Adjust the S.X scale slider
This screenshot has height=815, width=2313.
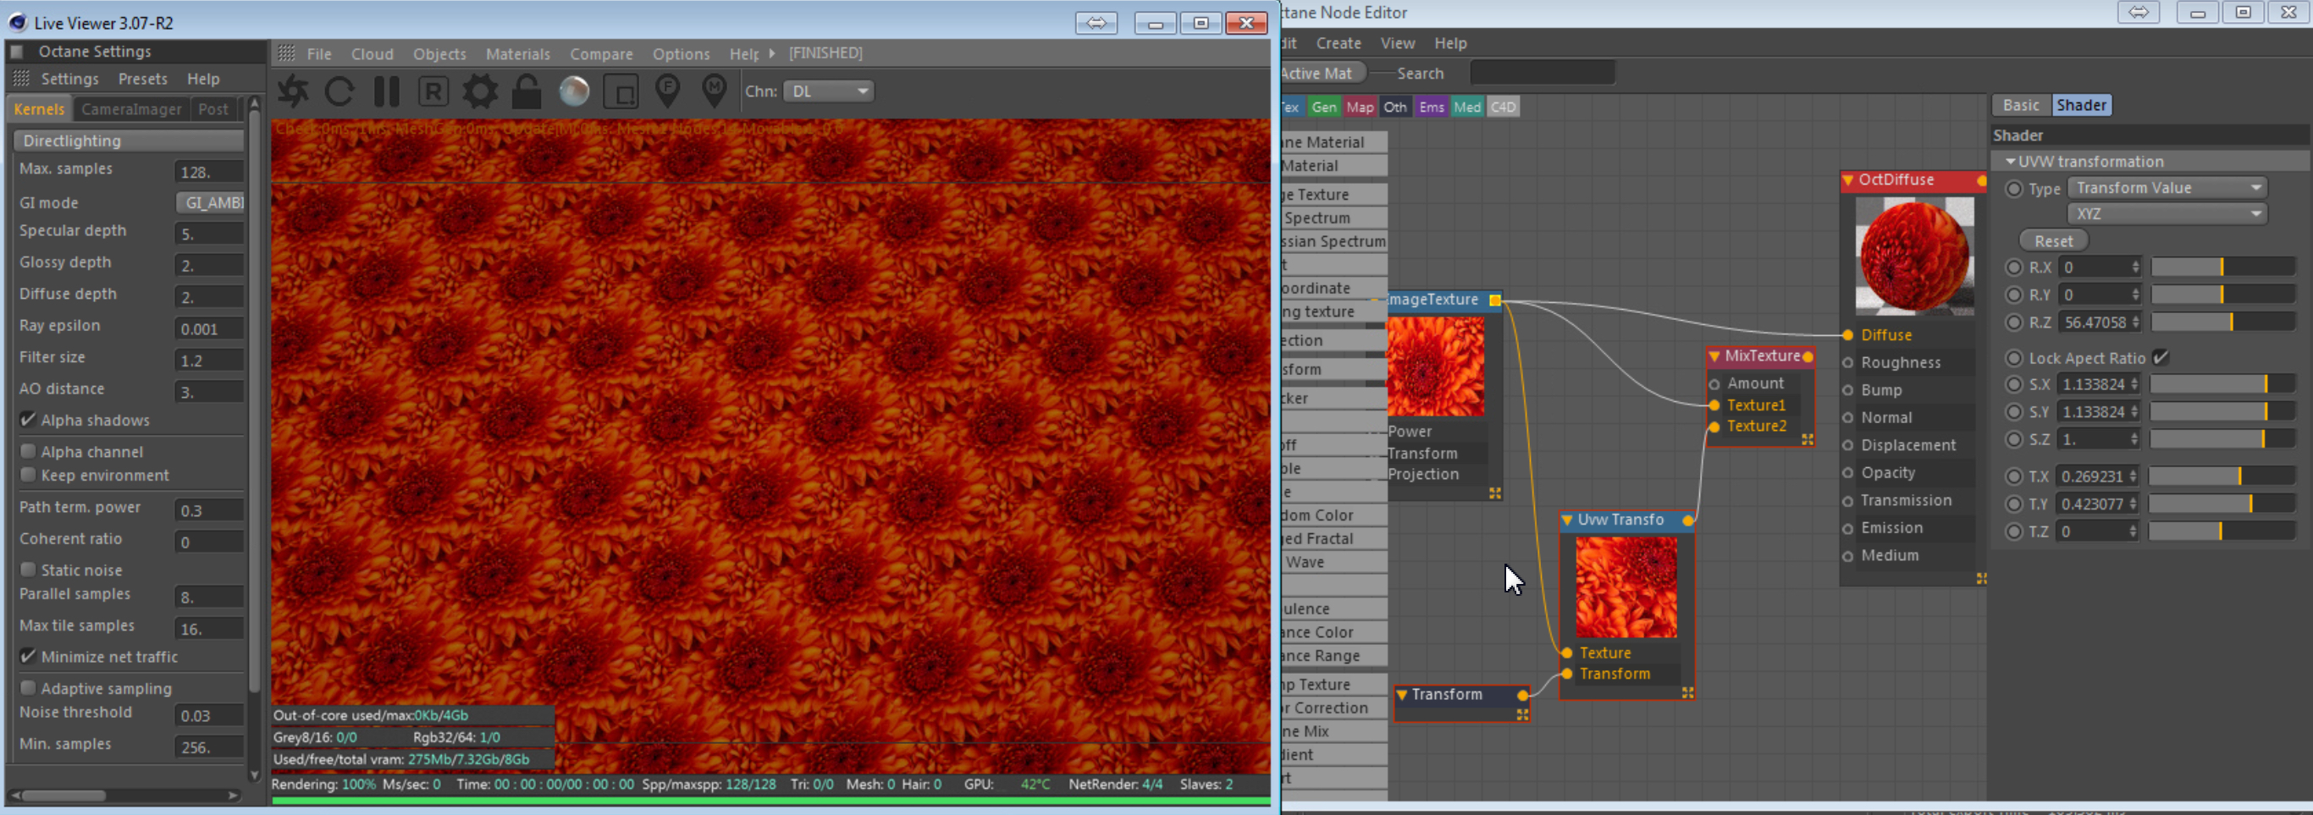(2222, 384)
